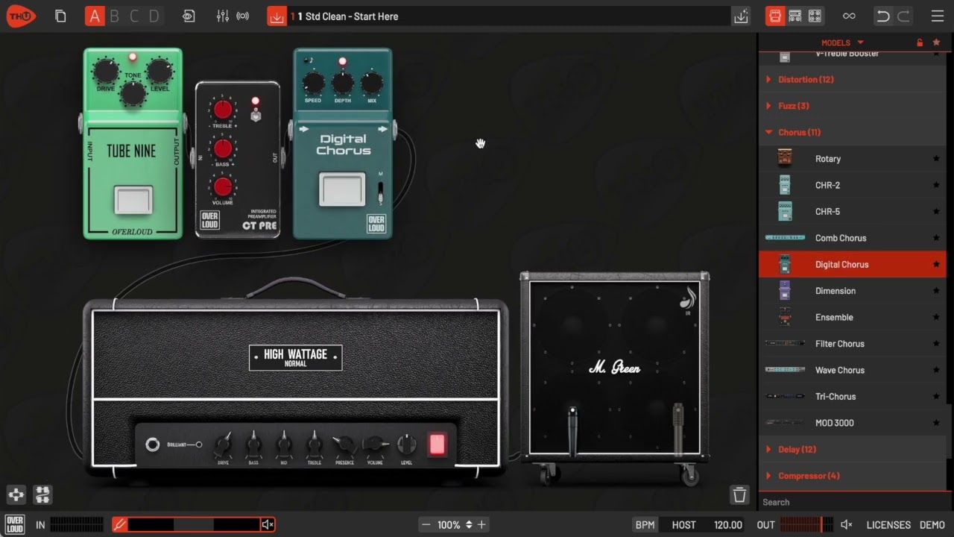Click the 120.00 BPM value field
This screenshot has width=954, height=537.
pos(728,525)
